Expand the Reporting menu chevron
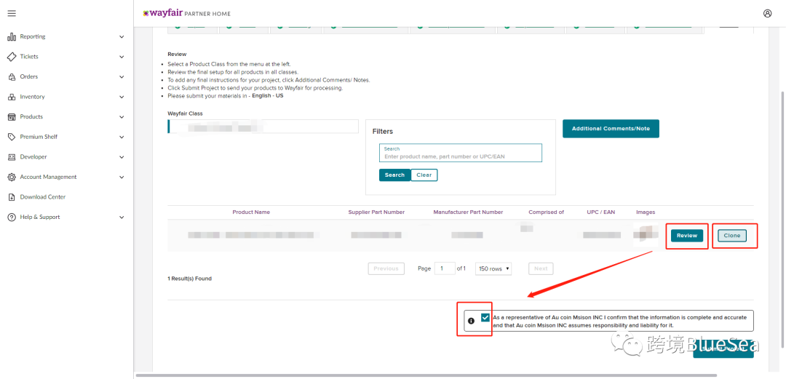Screen dimensions: 786x379 pyautogui.click(x=122, y=36)
